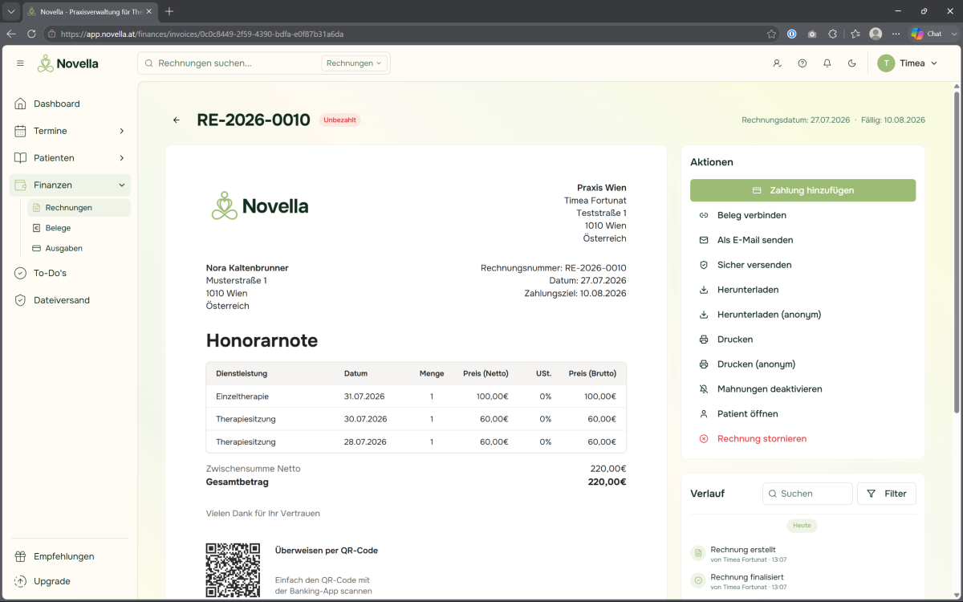Click the Einzeltherapie row in the table

tap(416, 397)
